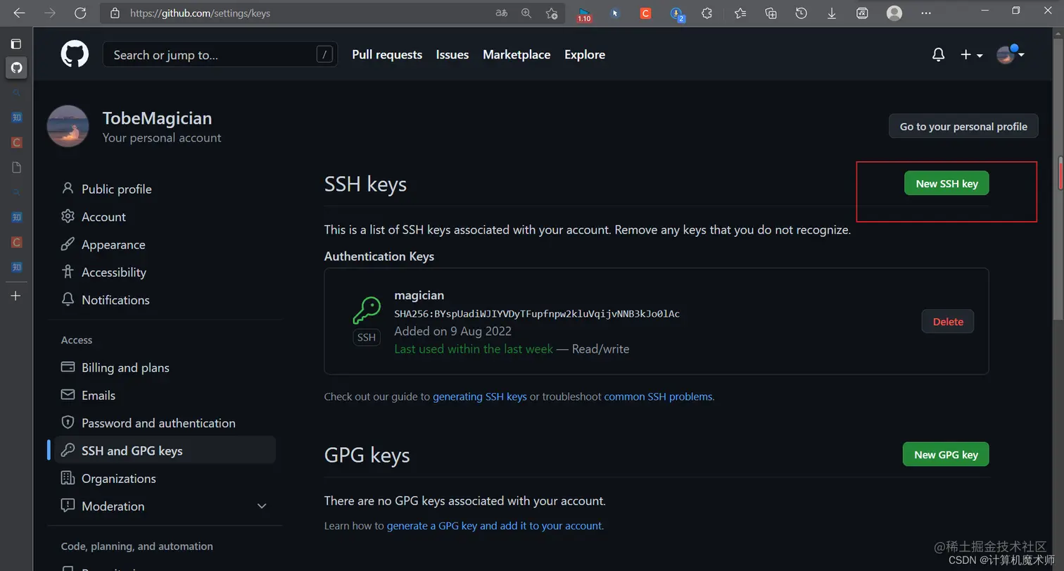Add page to favorites star icon
Image resolution: width=1064 pixels, height=571 pixels.
[552, 13]
